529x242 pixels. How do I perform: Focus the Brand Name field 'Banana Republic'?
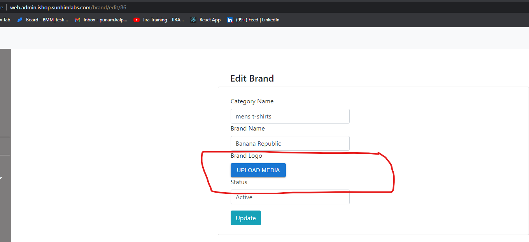click(290, 143)
